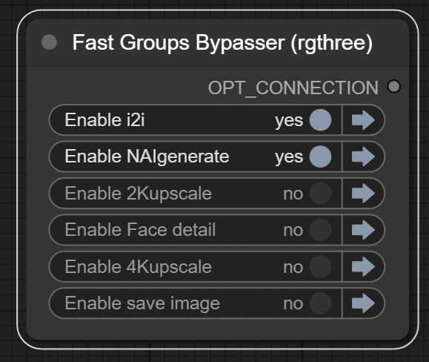Click the navigate arrow for Enable i2i

363,120
